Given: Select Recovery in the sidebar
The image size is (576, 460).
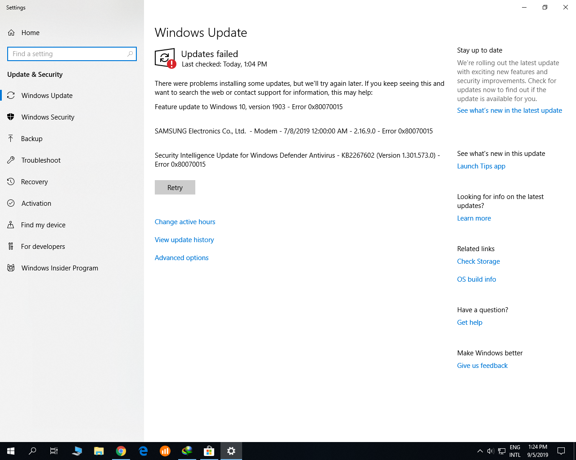Looking at the screenshot, I should 72,181.
